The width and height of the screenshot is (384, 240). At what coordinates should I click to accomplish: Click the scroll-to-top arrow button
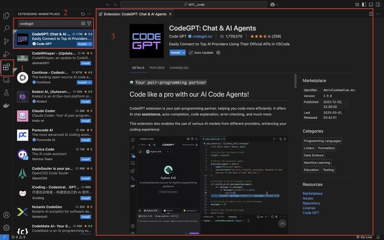click(x=282, y=223)
